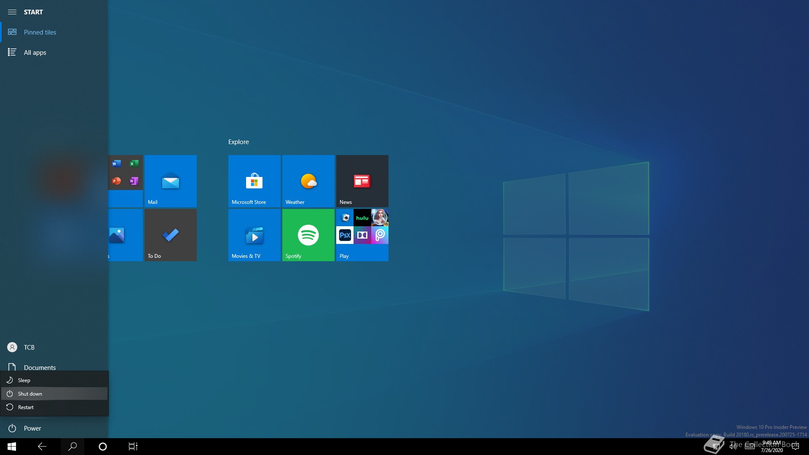Open the Movies & TV tile
The width and height of the screenshot is (809, 455).
(254, 235)
